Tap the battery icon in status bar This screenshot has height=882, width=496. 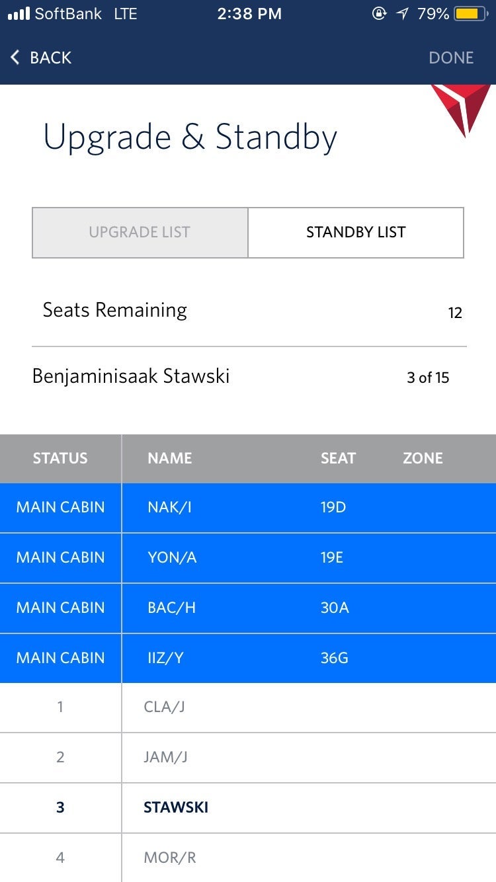point(471,14)
